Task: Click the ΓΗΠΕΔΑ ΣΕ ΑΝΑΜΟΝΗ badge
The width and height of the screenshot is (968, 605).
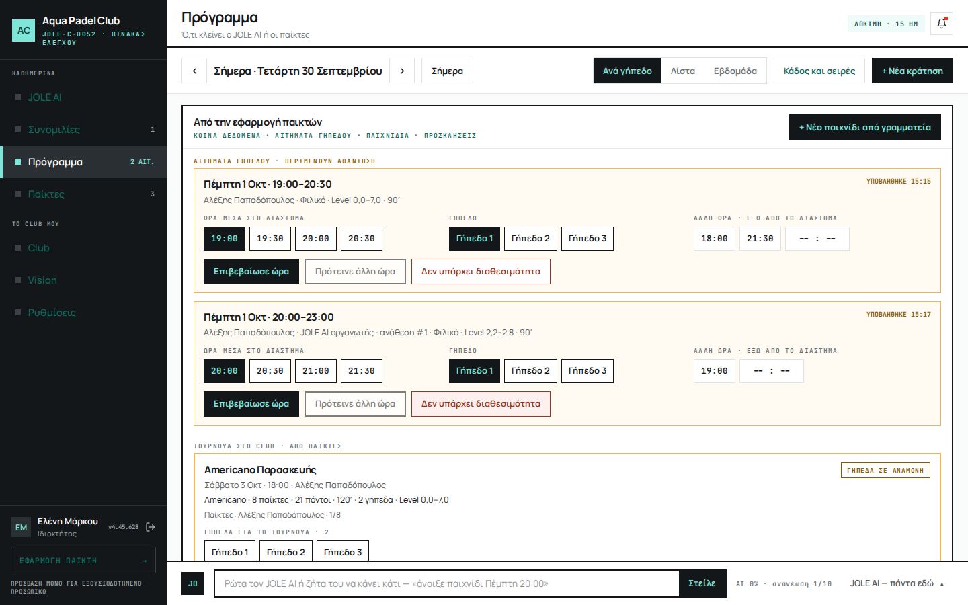Action: (x=885, y=470)
